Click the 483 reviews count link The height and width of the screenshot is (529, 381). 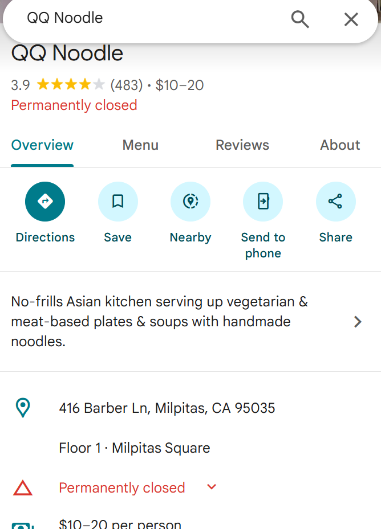tap(126, 85)
